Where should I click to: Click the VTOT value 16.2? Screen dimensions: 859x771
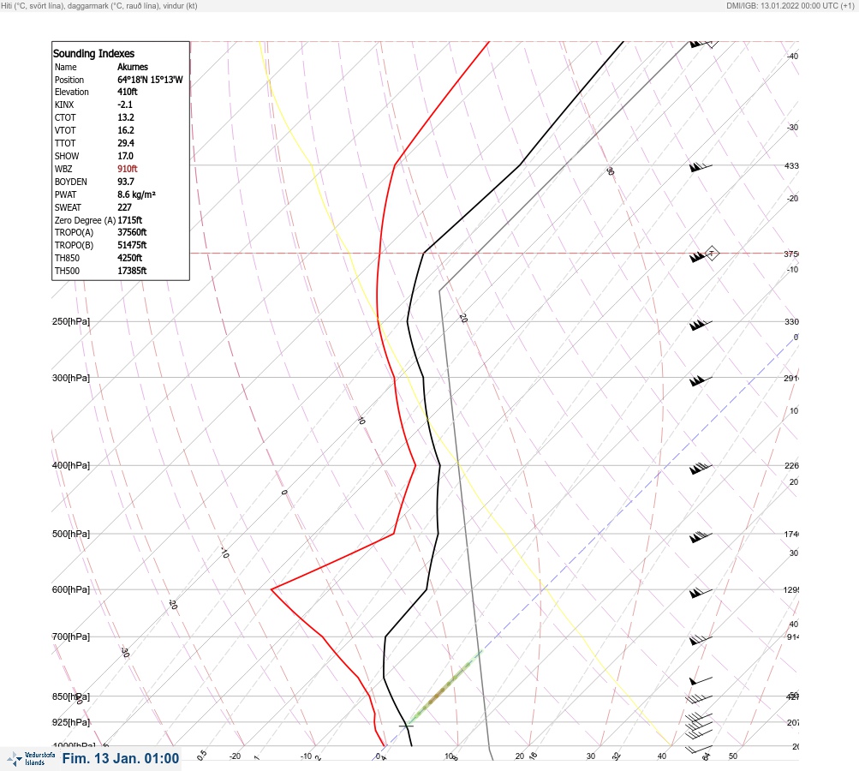click(x=125, y=130)
